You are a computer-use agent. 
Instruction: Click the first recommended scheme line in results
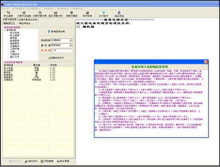tap(85, 27)
